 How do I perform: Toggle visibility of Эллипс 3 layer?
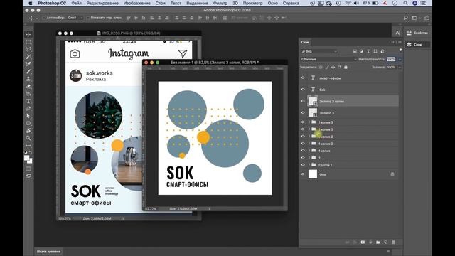[303, 112]
